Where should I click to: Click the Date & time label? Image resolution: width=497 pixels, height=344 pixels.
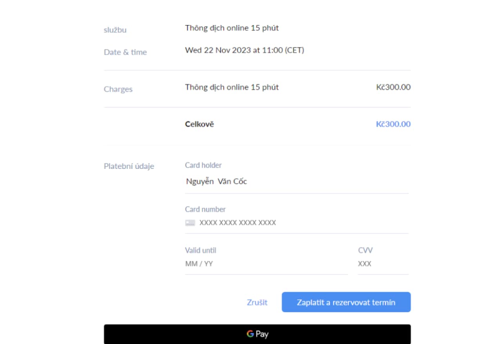[x=125, y=52]
